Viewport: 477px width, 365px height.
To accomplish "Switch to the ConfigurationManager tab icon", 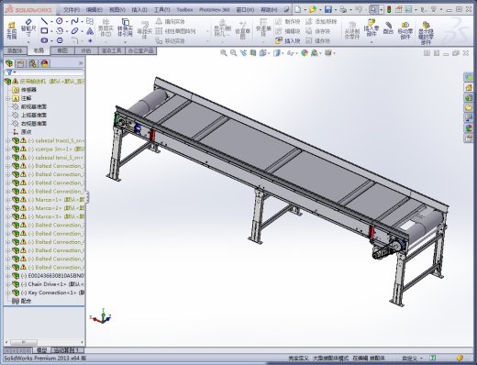I will click(x=32, y=63).
